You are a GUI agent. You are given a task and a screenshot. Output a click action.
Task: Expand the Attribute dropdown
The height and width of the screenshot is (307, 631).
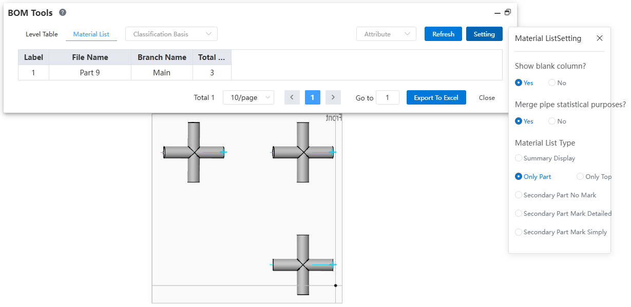pyautogui.click(x=386, y=34)
